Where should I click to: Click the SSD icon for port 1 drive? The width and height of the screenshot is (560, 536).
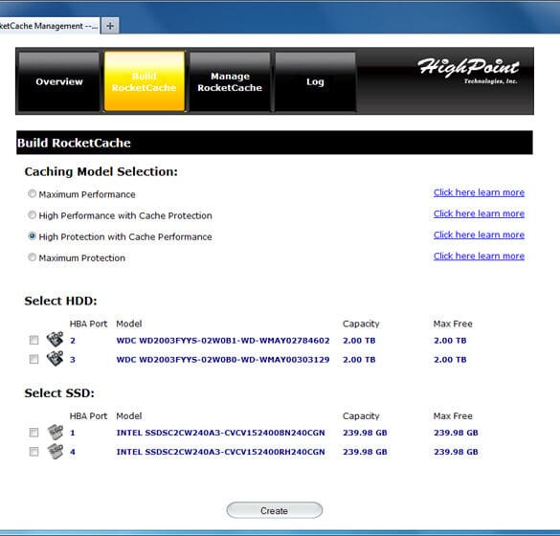[x=55, y=432]
